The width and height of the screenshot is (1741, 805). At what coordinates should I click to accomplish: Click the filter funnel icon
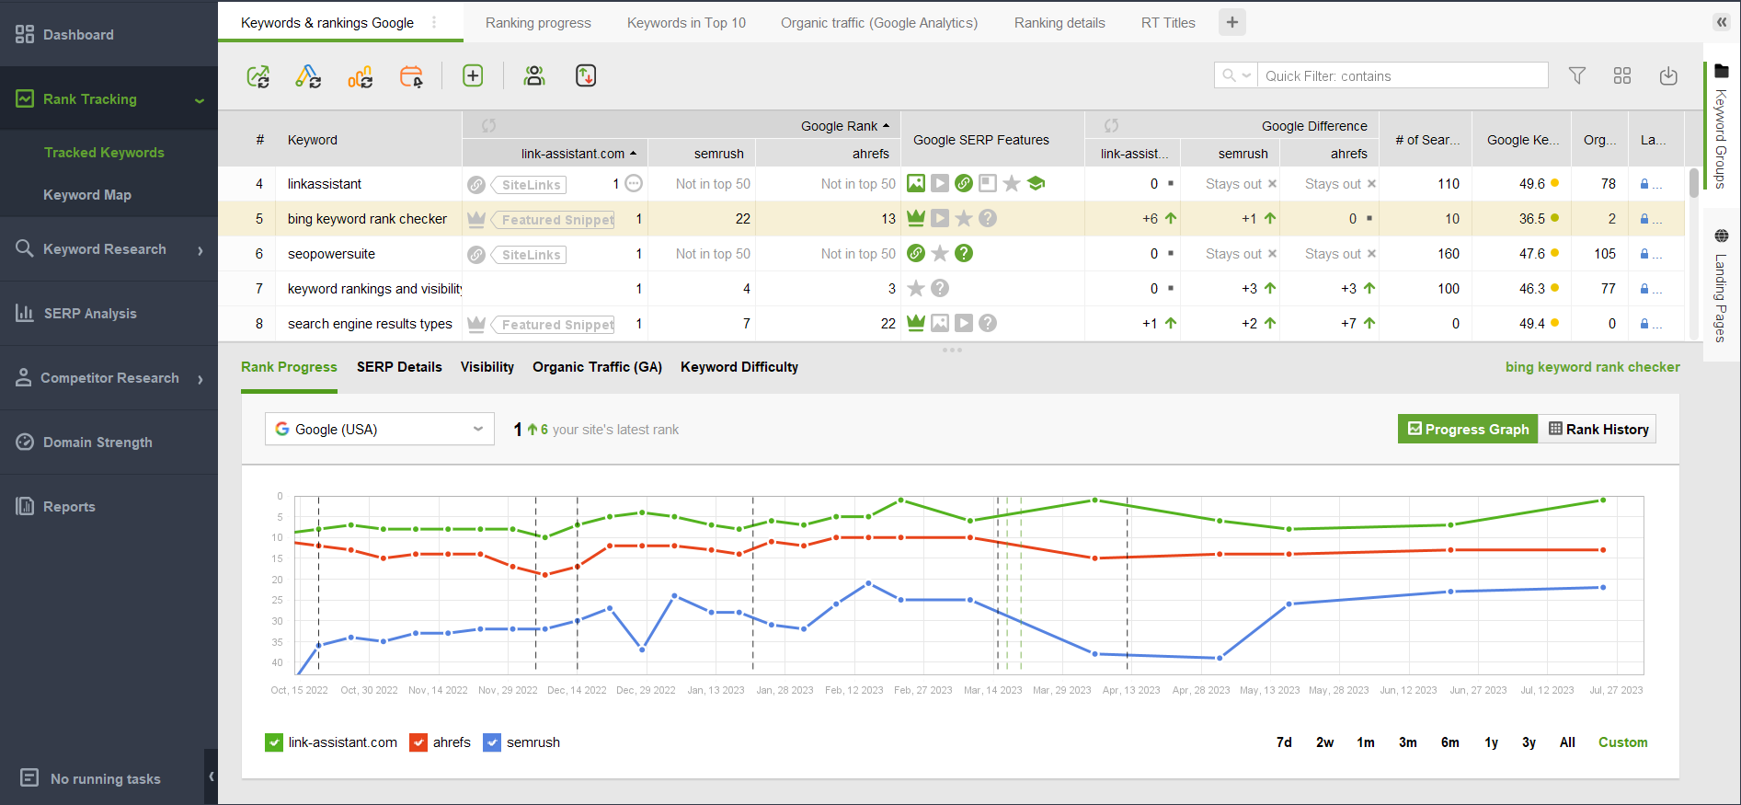click(x=1577, y=75)
